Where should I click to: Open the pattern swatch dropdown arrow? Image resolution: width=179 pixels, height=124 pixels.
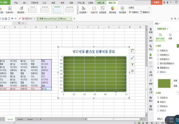point(172,83)
